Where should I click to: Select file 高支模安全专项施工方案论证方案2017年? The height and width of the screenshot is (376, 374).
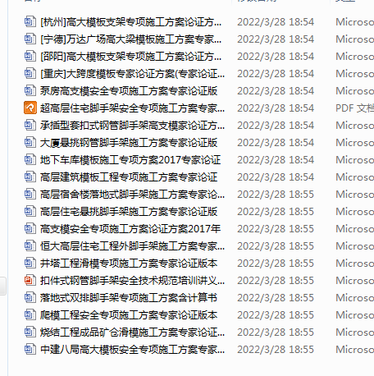tap(130, 229)
